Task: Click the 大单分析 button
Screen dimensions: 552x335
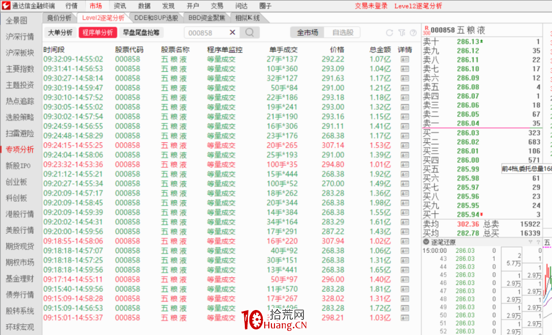Action: pos(60,33)
